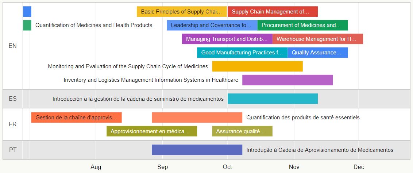Select the red Supply Chain Management bar
Image resolution: width=413 pixels, height=173 pixels.
[x=273, y=12]
